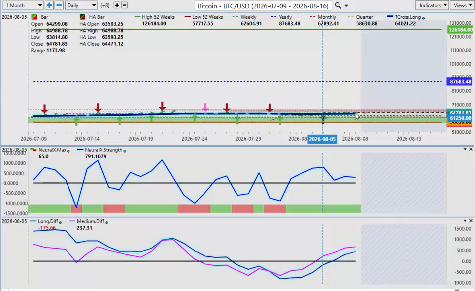Open the Views menu

click(x=462, y=5)
